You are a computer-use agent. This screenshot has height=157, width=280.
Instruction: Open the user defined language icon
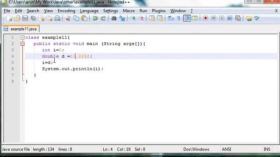point(195,18)
